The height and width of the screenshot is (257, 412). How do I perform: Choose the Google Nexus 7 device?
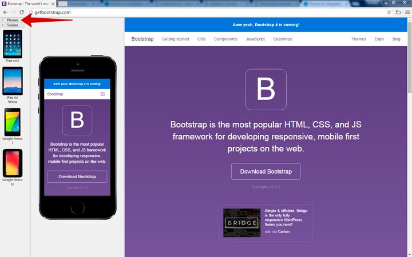click(x=12, y=122)
